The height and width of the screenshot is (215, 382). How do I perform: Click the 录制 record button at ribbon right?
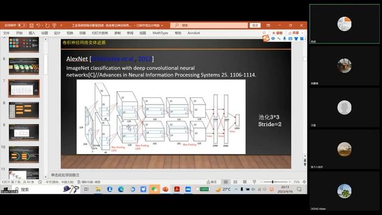(x=277, y=33)
